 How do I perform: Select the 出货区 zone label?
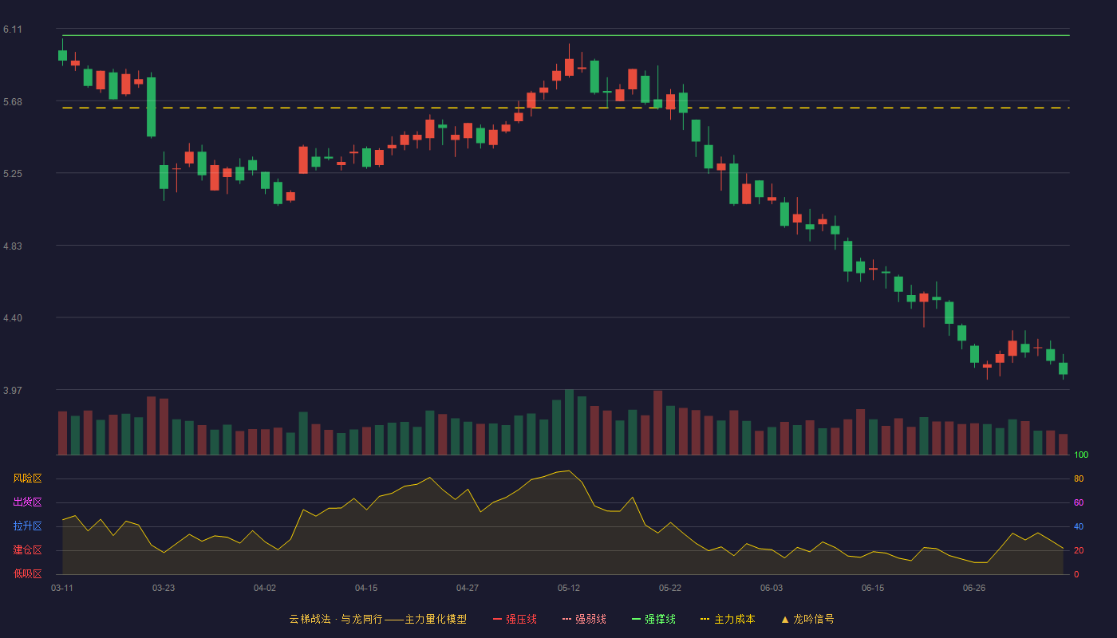coord(27,502)
